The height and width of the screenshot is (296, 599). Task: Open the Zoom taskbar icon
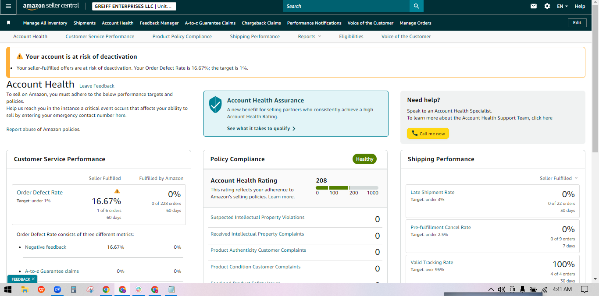pos(57,289)
